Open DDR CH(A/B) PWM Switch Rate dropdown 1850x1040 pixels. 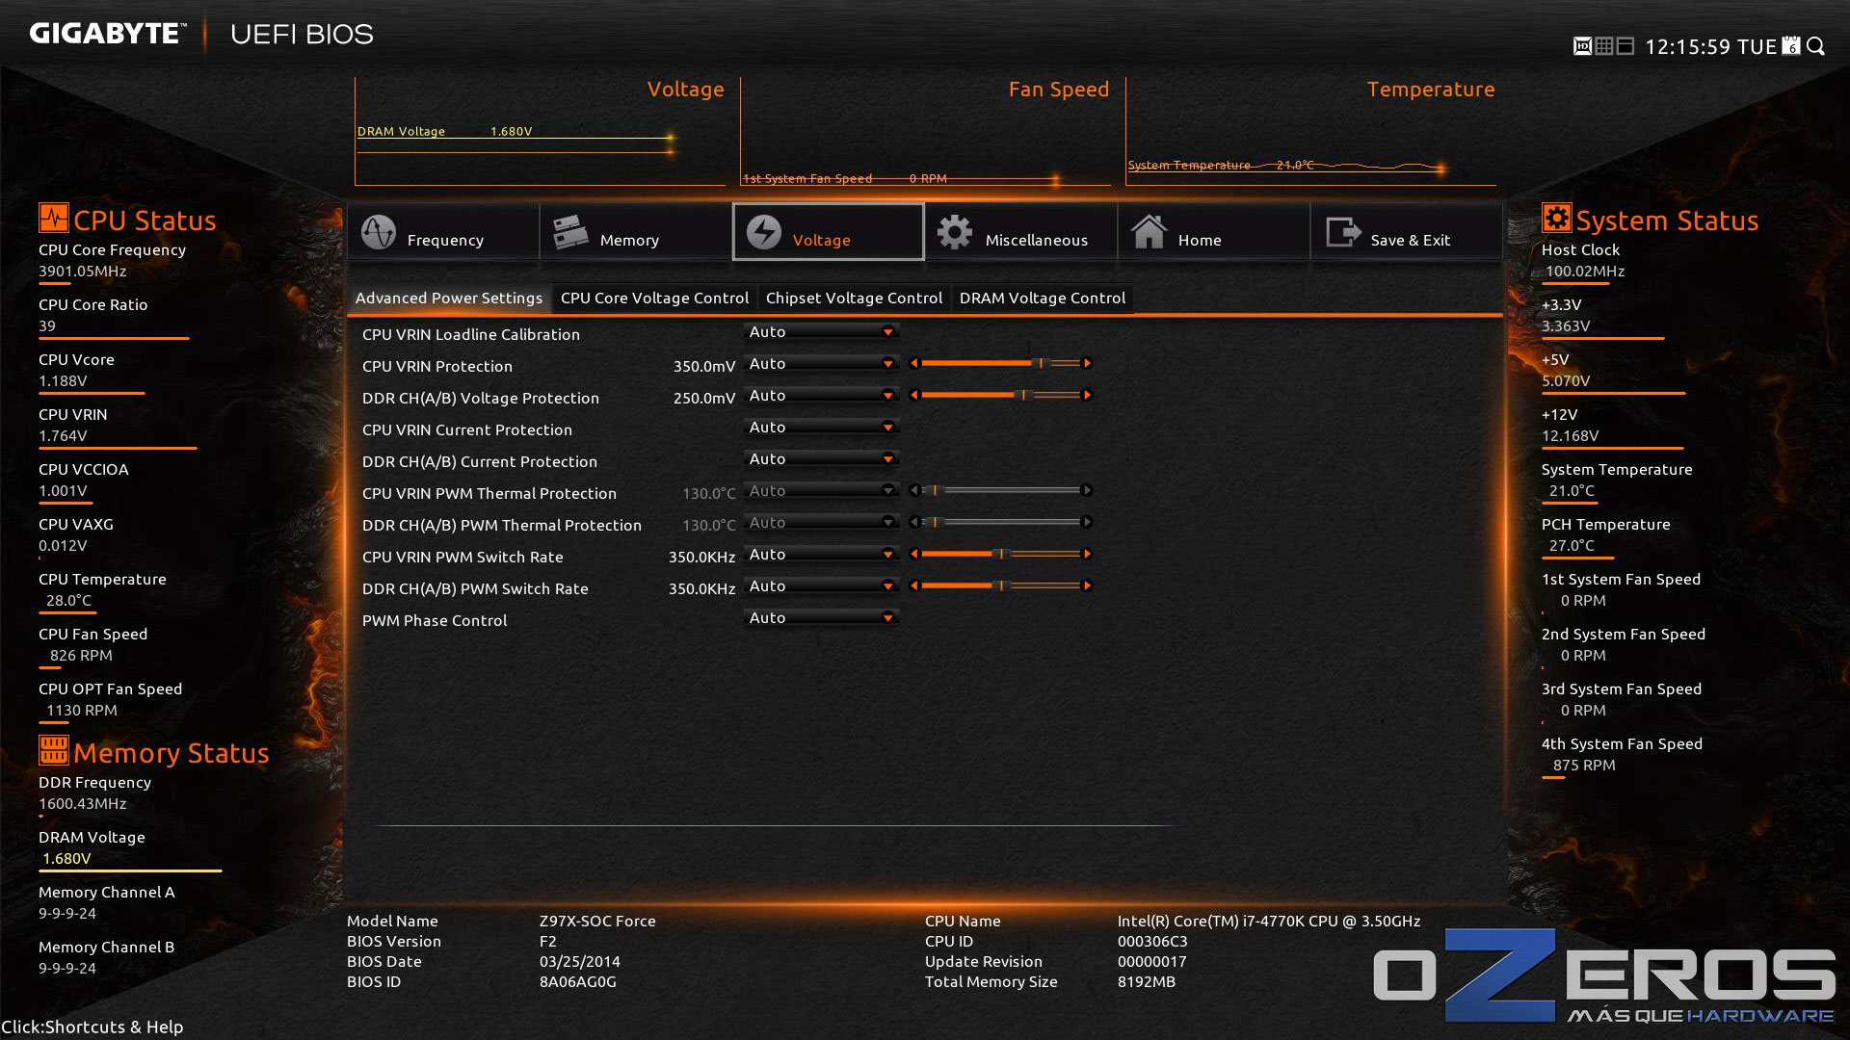coord(822,586)
